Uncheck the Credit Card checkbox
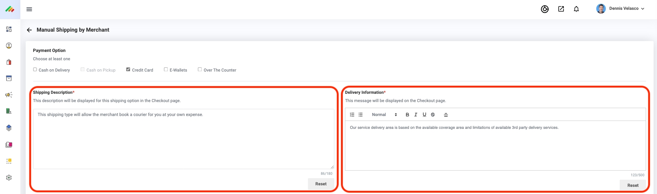The width and height of the screenshot is (657, 194). pos(128,70)
